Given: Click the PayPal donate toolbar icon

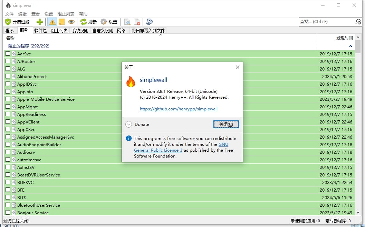Looking at the screenshot, I should coord(149,22).
